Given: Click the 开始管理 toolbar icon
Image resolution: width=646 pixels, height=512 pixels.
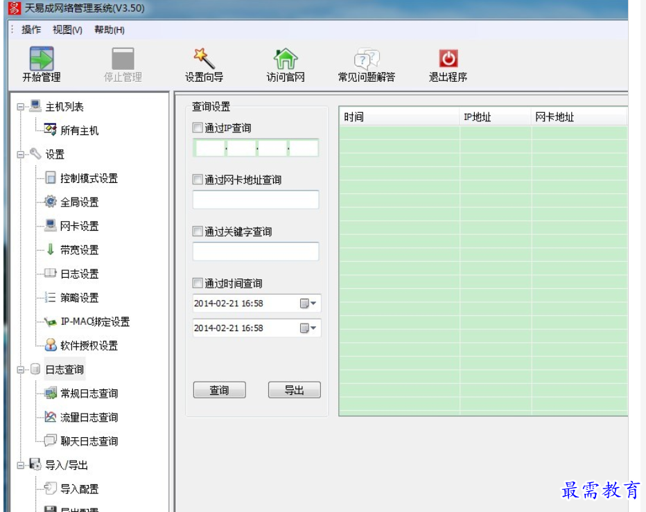Looking at the screenshot, I should 42,60.
